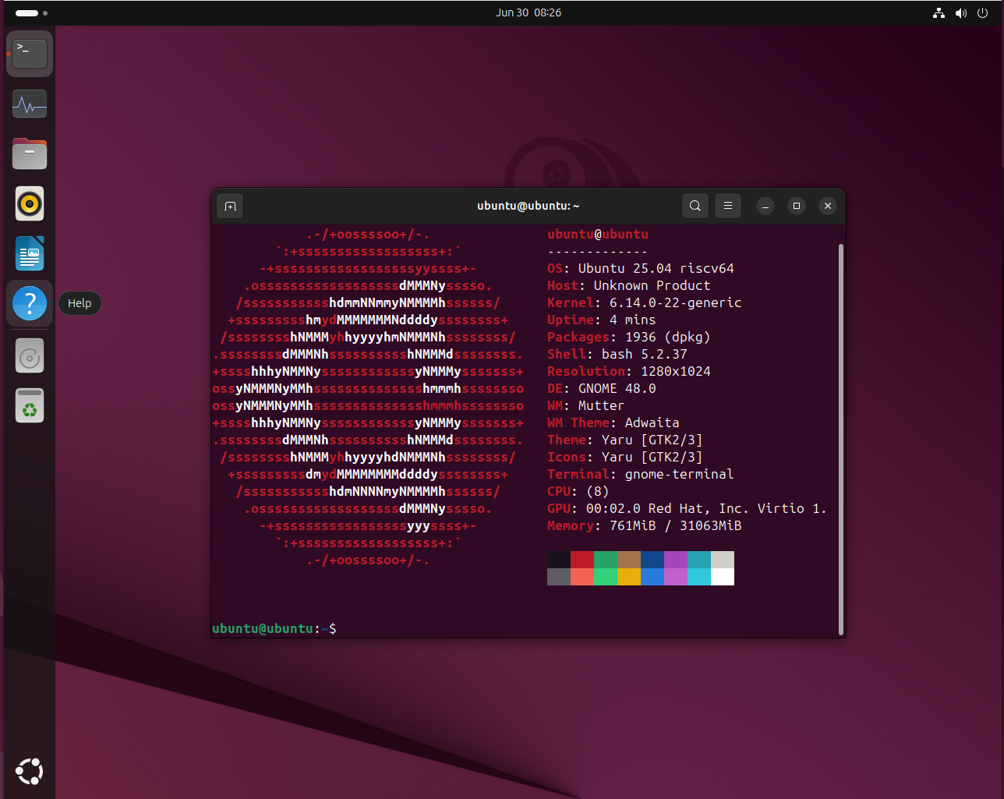Open LibreOffice Writer from the dock
The height and width of the screenshot is (799, 1004).
30,253
